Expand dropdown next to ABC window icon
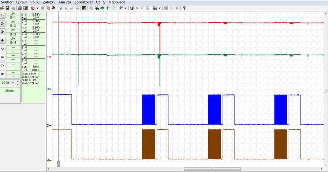 pos(160,8)
